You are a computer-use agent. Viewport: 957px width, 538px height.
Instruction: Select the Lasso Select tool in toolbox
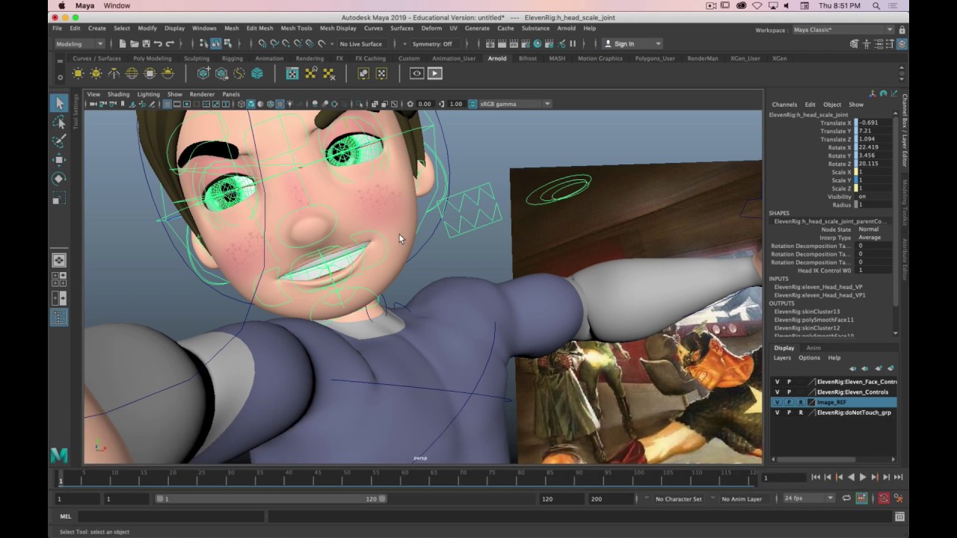pyautogui.click(x=59, y=122)
